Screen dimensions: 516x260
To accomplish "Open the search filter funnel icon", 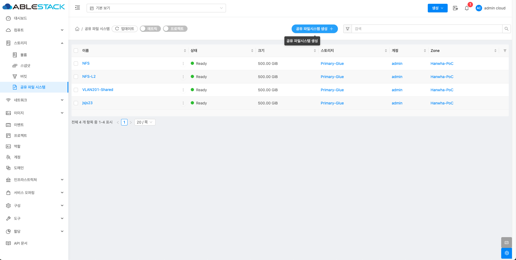I will tap(348, 29).
